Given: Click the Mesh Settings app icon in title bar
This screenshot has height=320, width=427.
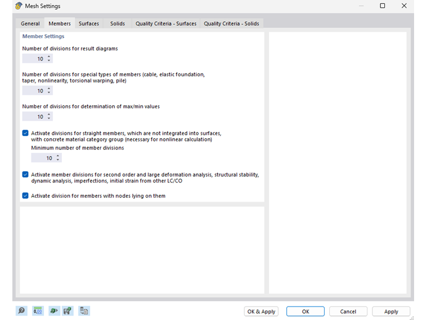Looking at the screenshot, I should pos(19,6).
